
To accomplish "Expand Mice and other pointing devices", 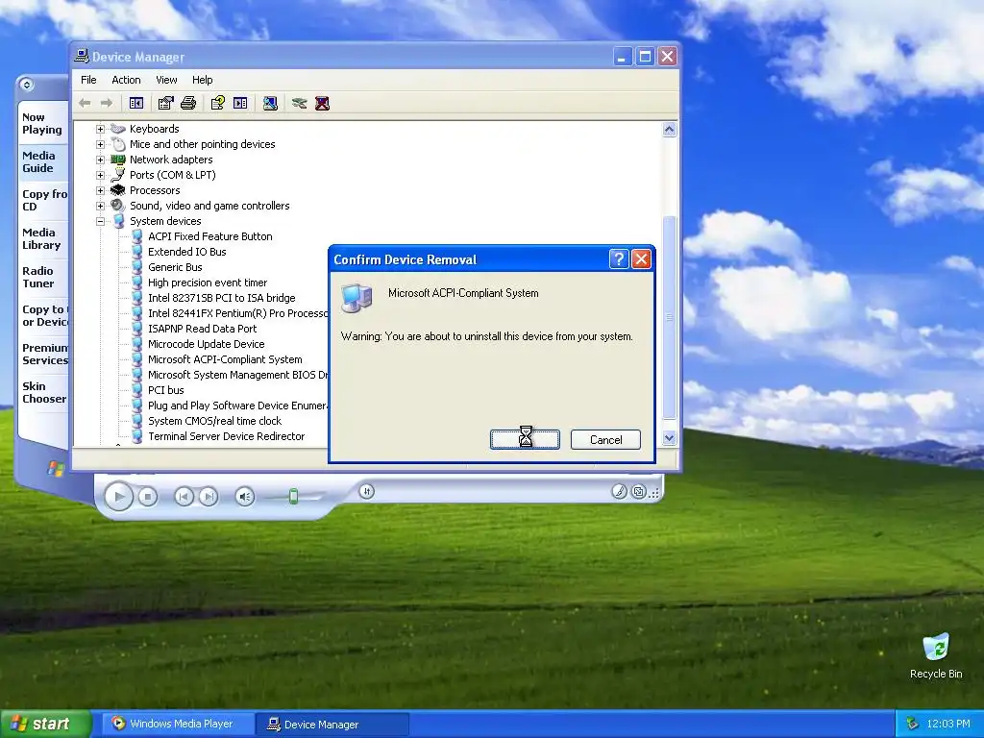I will (x=100, y=144).
